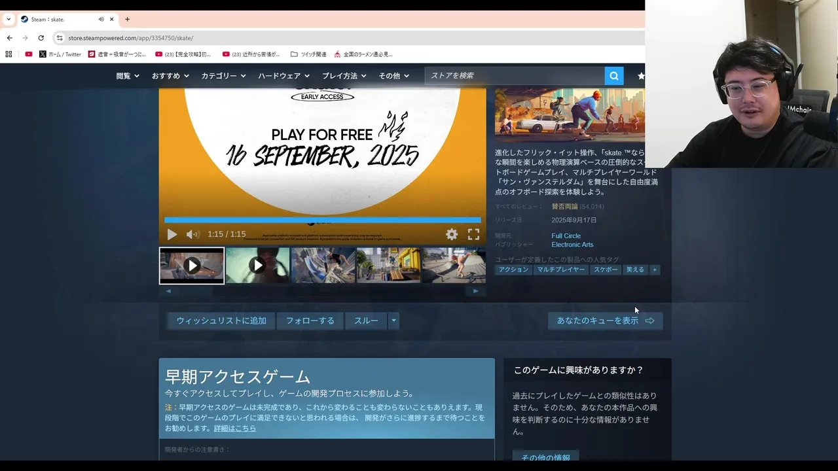The image size is (838, 471).
Task: Expand the 閲覧 store menu
Action: pyautogui.click(x=128, y=76)
